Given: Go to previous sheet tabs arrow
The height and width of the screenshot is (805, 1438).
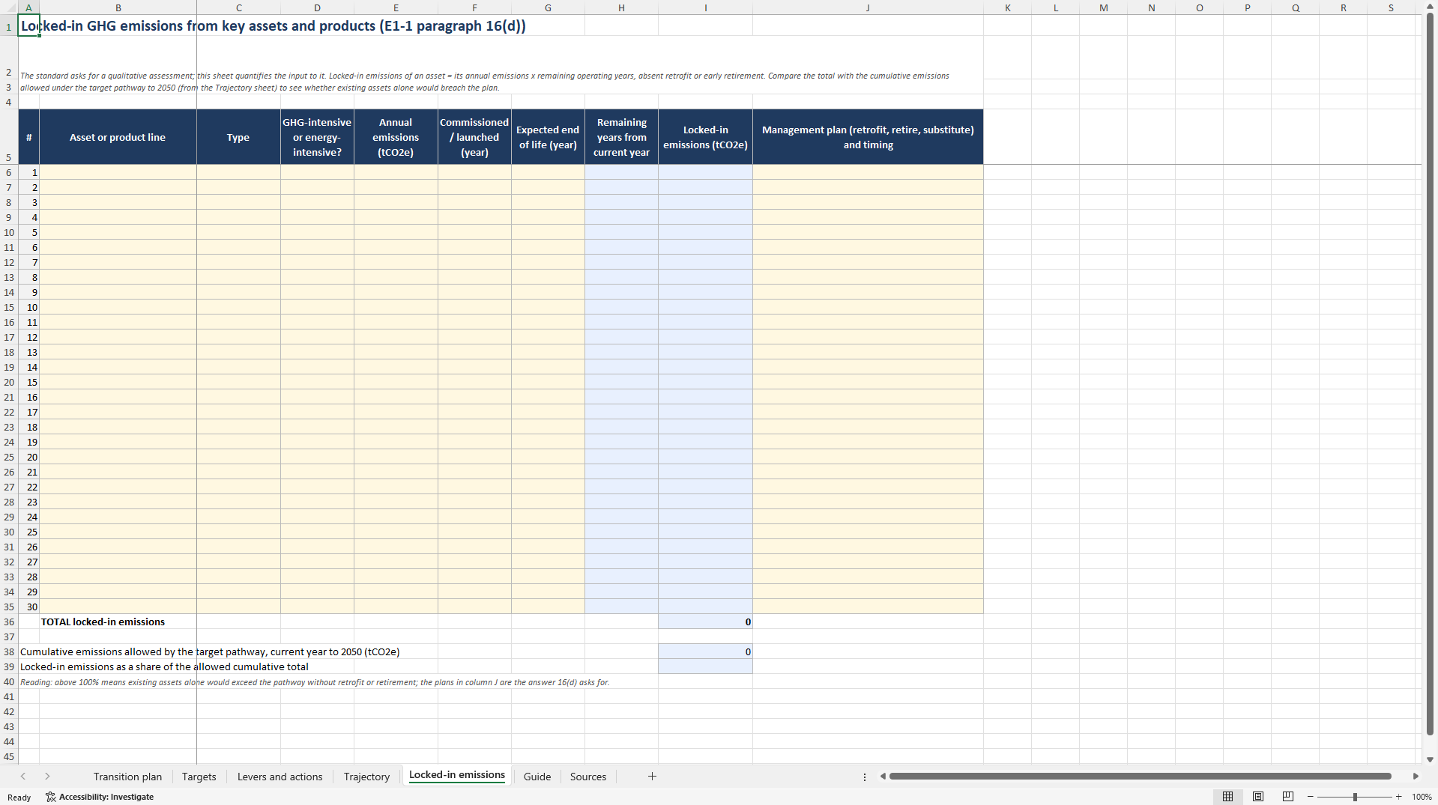Looking at the screenshot, I should [23, 777].
